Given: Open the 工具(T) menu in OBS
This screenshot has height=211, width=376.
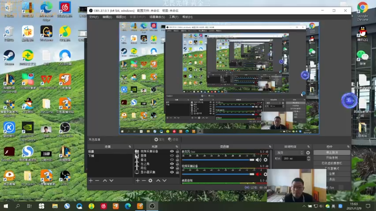Looking at the screenshot, I should (x=173, y=17).
